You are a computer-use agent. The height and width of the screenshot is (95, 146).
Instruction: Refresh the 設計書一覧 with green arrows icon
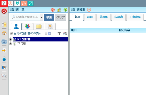coord(65,10)
